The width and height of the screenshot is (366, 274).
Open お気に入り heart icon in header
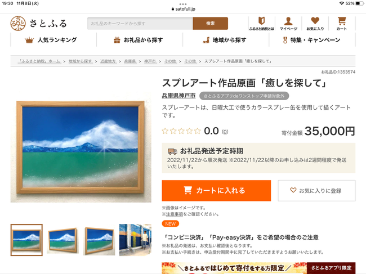315,23
